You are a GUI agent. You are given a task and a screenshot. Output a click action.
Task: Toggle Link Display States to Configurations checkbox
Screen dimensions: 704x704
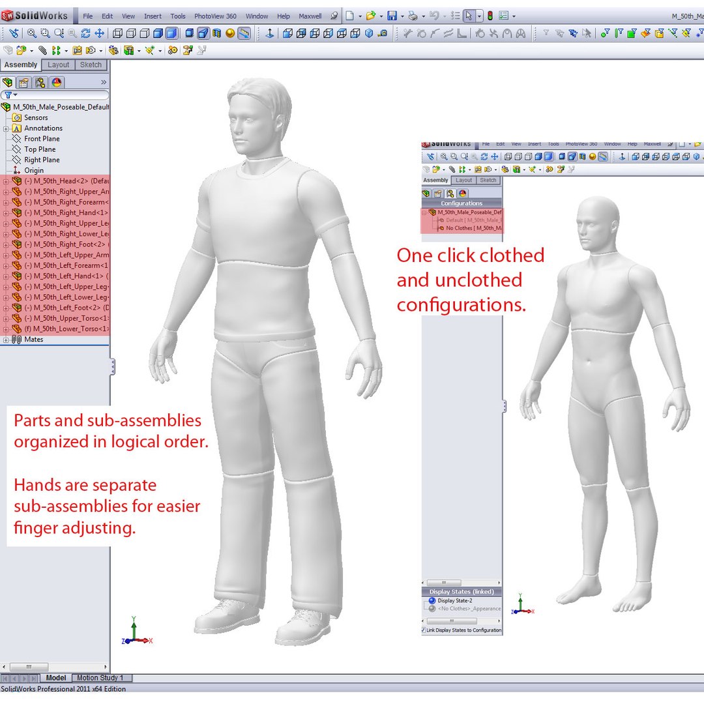pos(424,630)
